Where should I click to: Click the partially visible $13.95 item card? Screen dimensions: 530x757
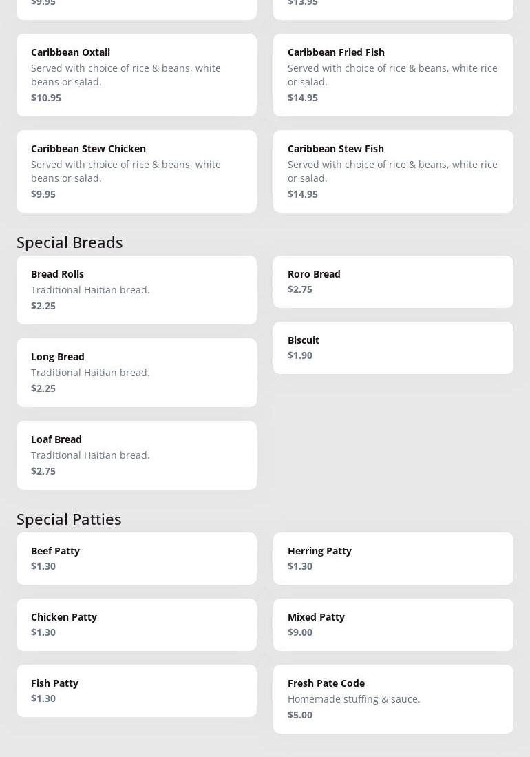[393, 8]
